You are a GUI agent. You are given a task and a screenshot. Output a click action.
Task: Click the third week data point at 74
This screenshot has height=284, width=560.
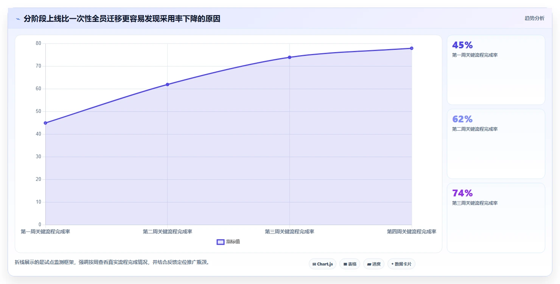point(289,57)
